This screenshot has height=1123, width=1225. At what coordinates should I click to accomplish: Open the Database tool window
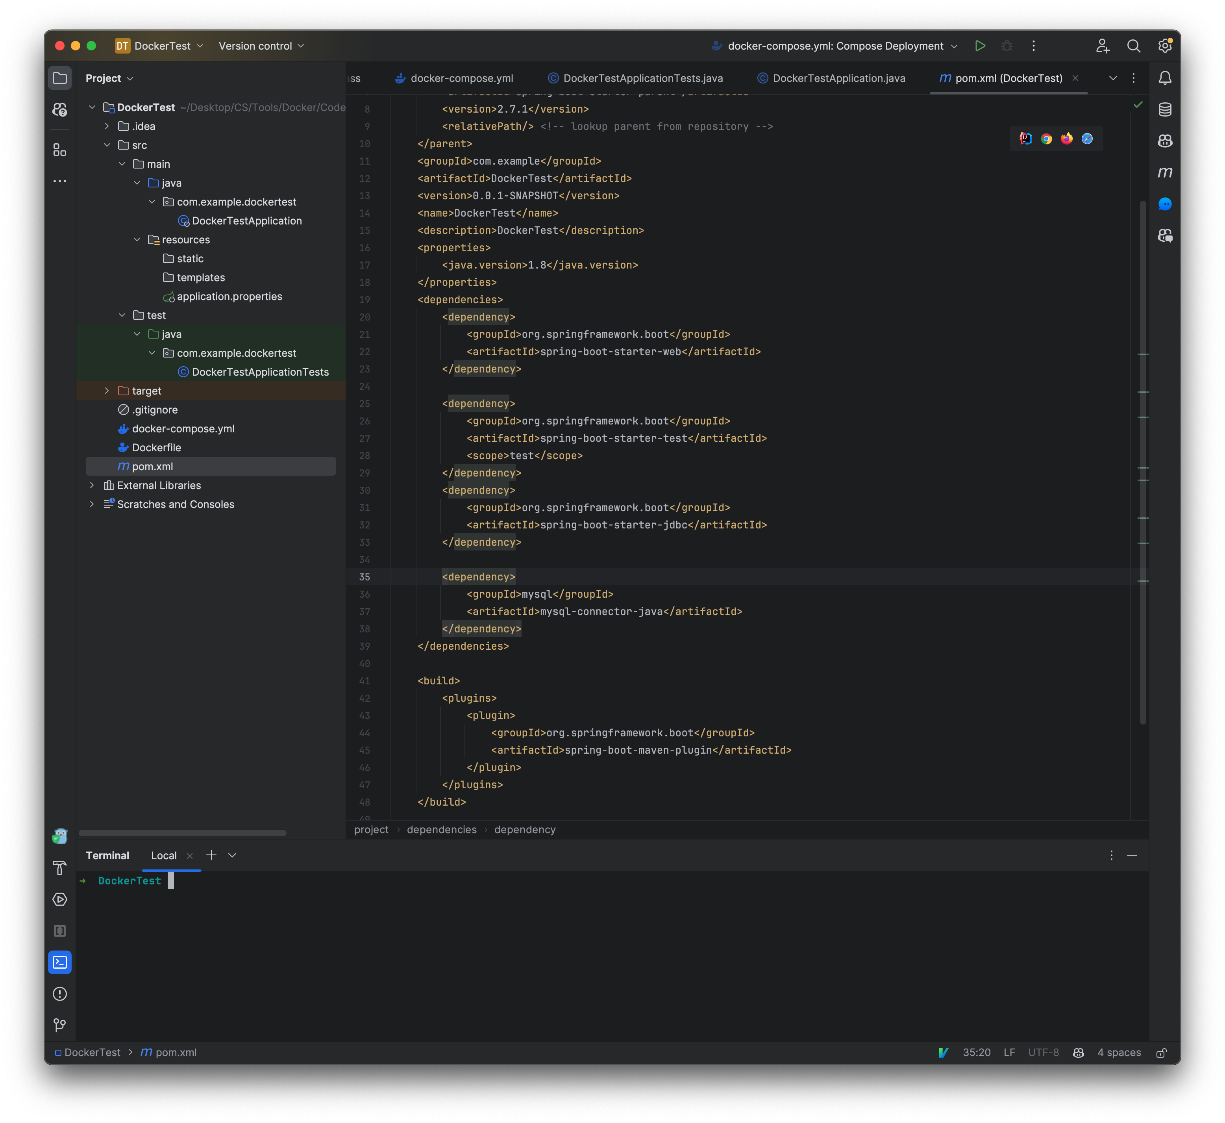coord(1165,109)
